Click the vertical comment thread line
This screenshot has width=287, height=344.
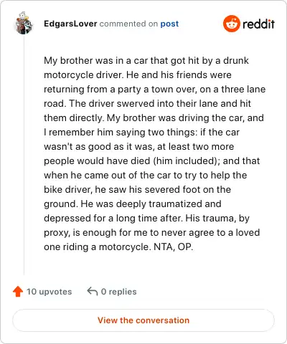pyautogui.click(x=24, y=155)
